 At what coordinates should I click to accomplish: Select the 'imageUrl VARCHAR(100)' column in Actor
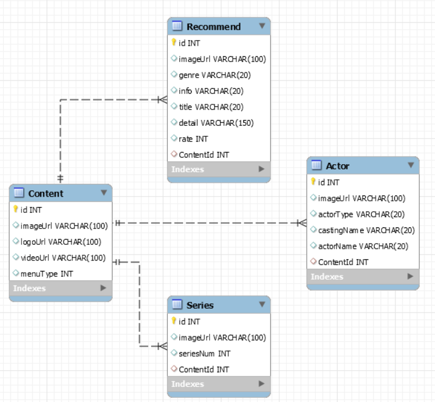[363, 198]
